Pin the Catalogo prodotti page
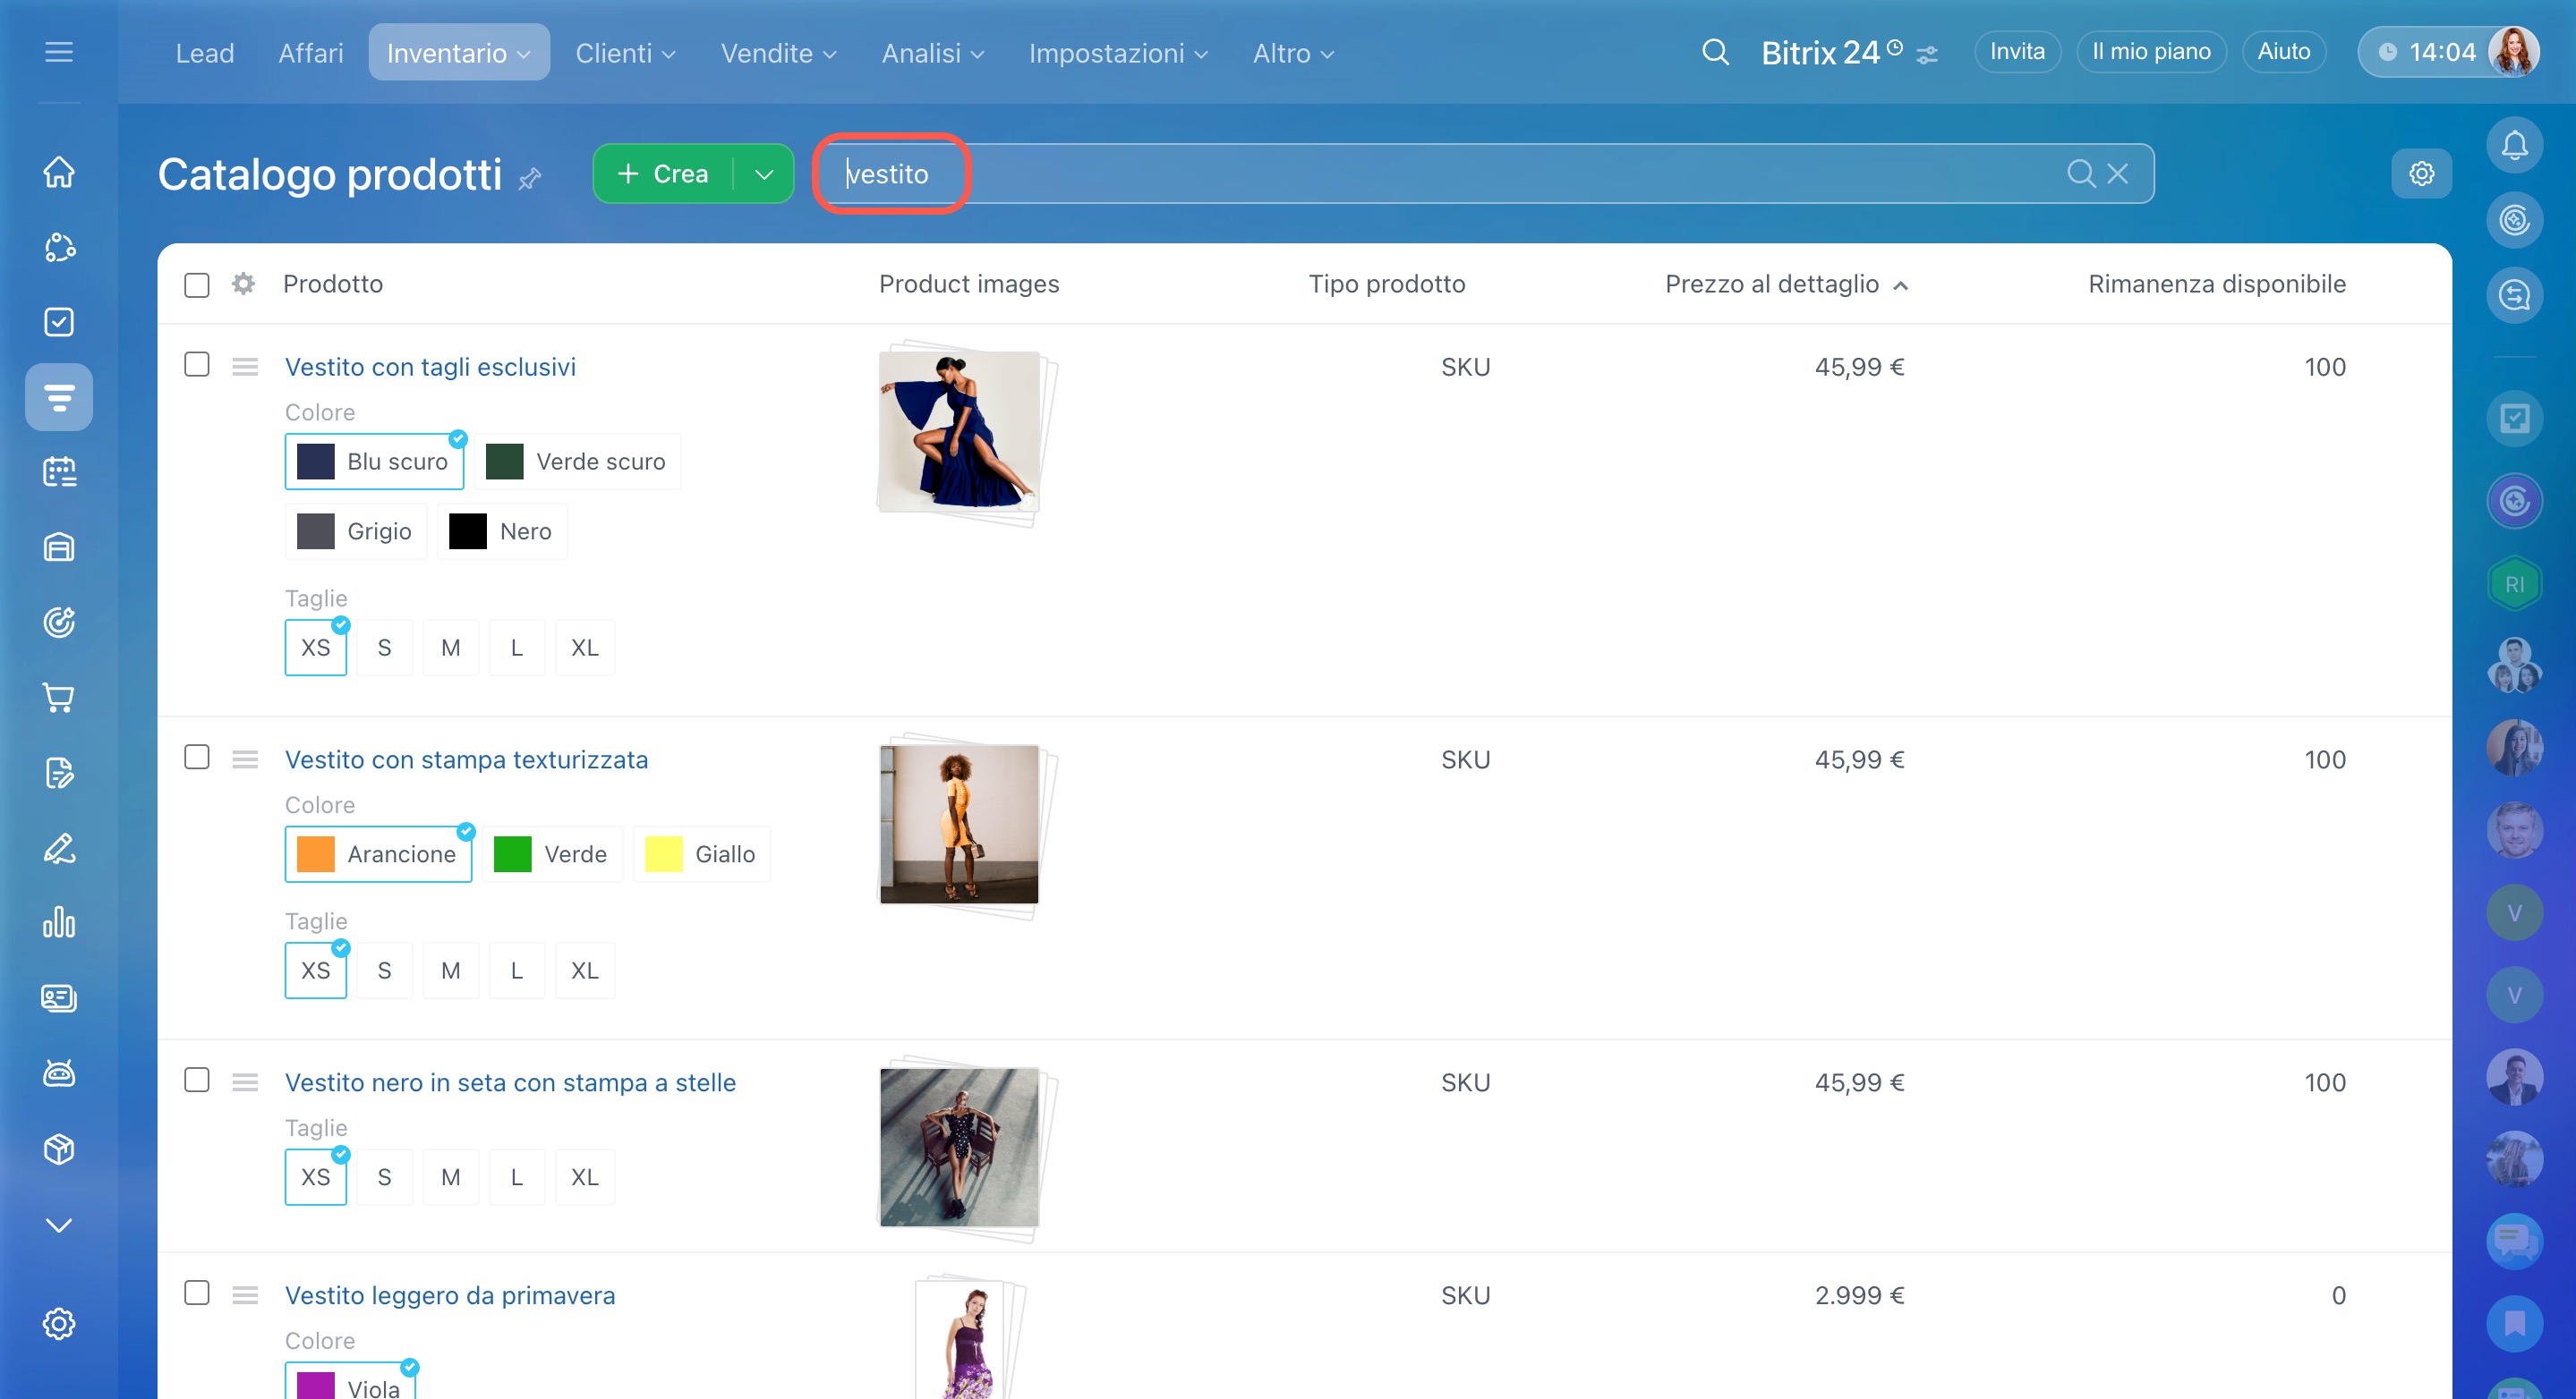 pos(530,179)
